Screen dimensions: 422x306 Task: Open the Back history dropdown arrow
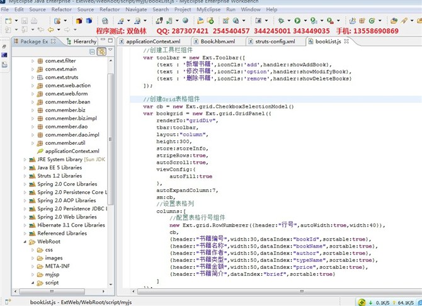click(x=59, y=30)
